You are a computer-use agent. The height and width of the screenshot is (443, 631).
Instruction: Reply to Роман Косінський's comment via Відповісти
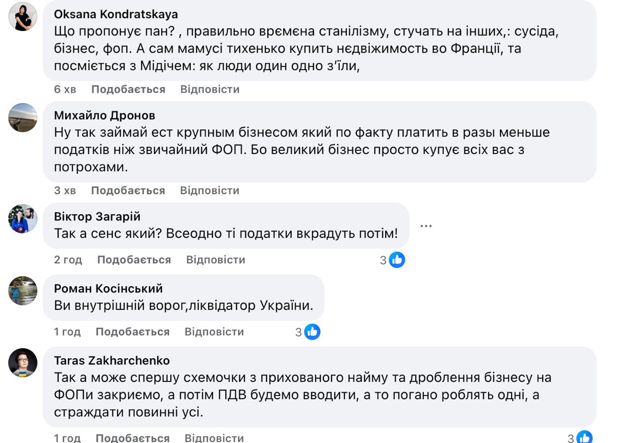point(214,332)
